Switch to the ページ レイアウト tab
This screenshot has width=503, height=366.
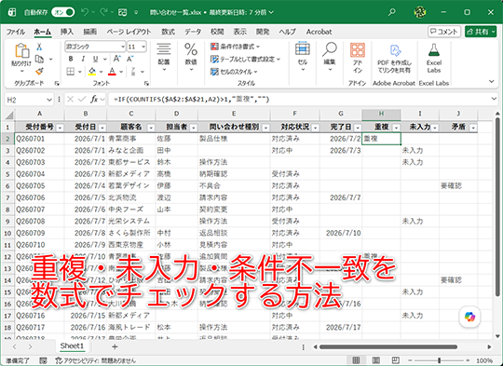point(129,32)
